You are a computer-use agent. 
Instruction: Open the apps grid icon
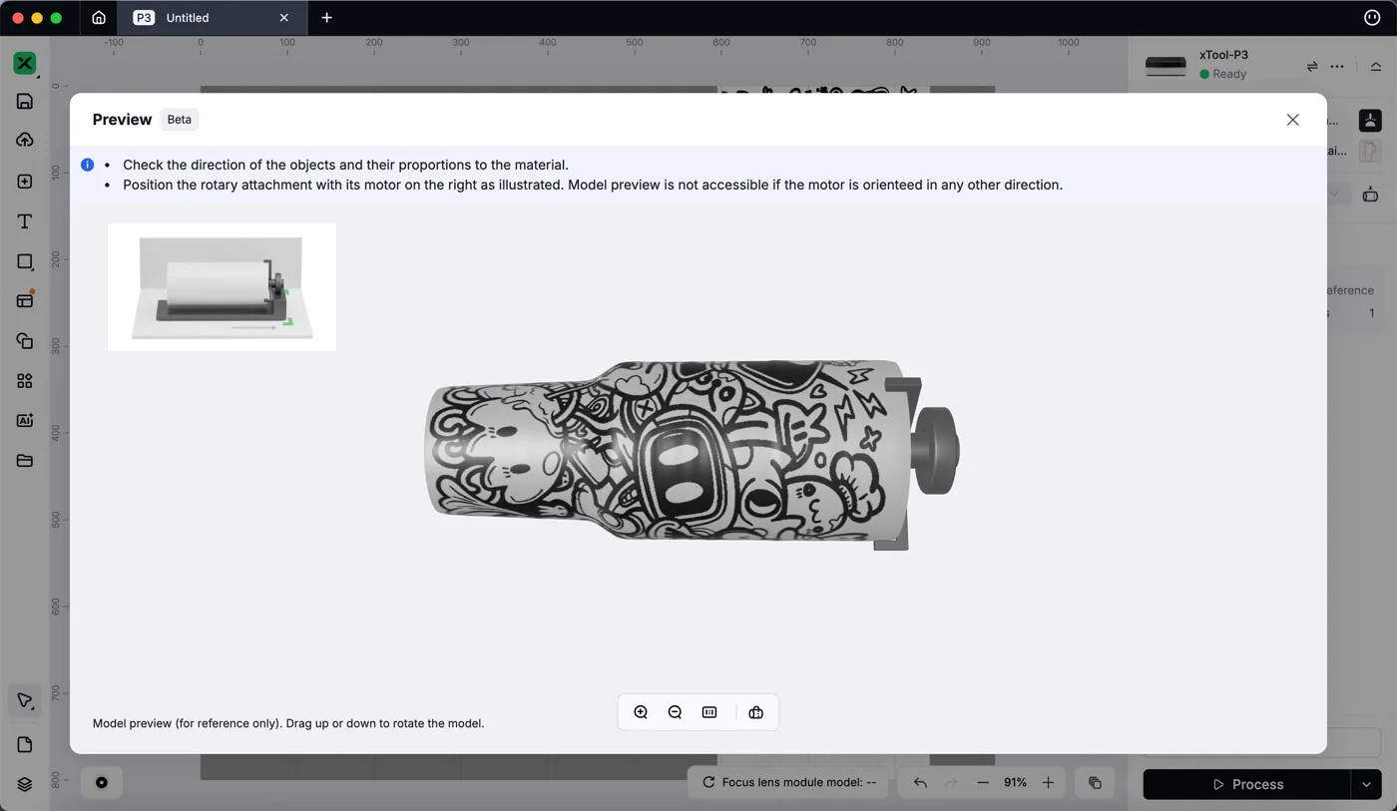click(25, 381)
